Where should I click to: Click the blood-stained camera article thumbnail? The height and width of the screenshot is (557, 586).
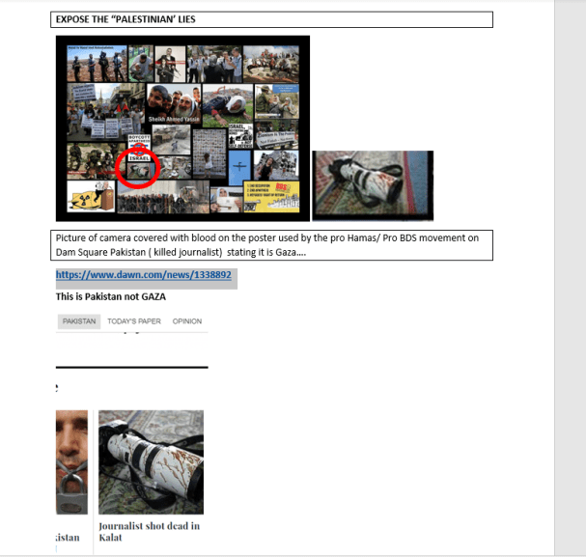[151, 461]
